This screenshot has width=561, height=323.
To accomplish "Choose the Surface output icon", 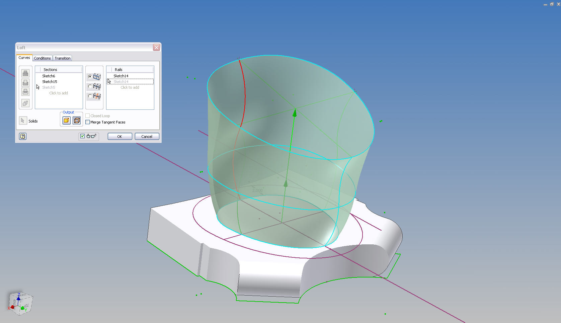I will coord(77,120).
